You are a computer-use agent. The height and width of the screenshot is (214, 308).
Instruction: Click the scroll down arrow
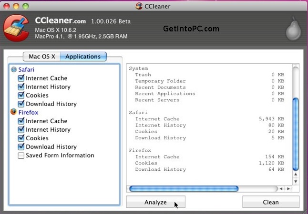tap(296, 181)
